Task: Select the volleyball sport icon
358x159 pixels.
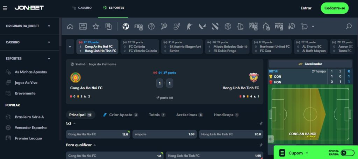Action: coord(228,27)
